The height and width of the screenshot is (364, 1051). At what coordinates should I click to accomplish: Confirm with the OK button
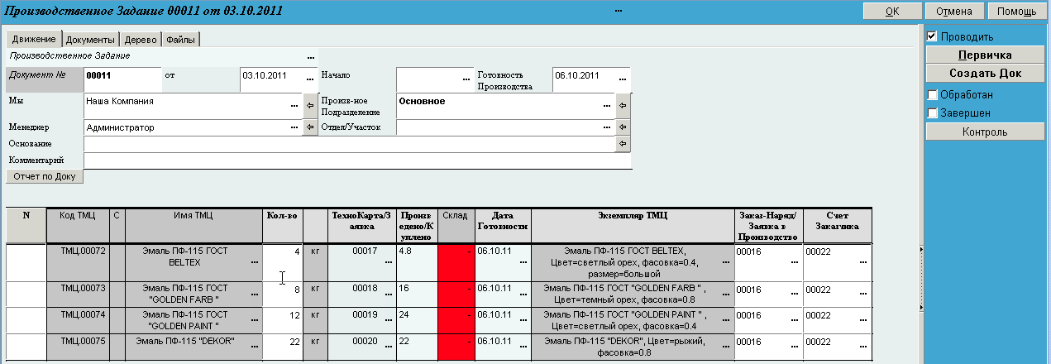pyautogui.click(x=892, y=12)
